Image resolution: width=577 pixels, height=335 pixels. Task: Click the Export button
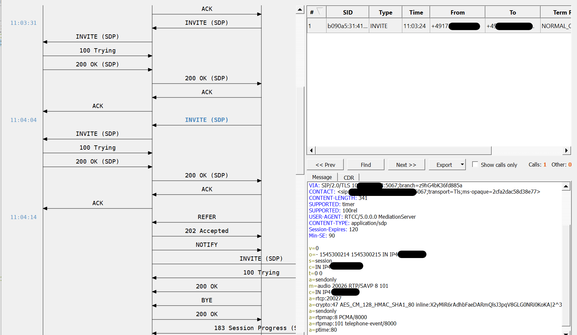tap(444, 165)
